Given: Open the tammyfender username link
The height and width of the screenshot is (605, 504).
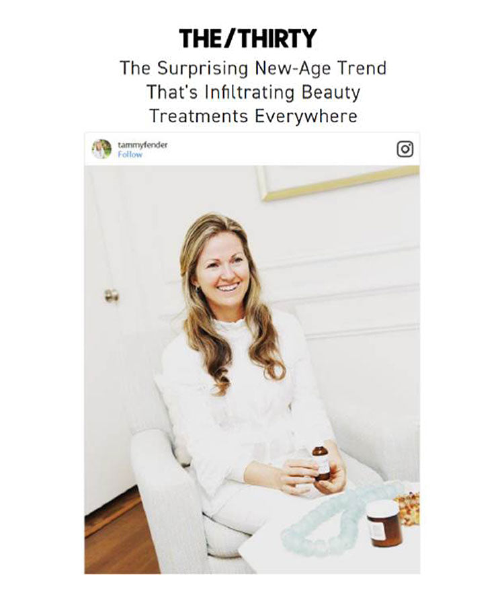Looking at the screenshot, I should (142, 145).
